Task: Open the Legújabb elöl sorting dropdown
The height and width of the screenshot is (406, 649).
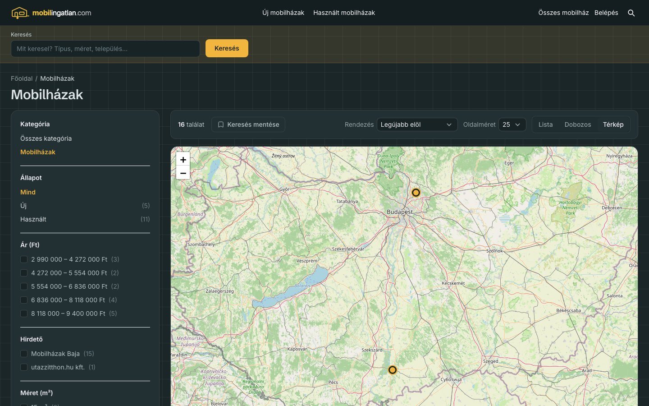Action: [x=417, y=125]
